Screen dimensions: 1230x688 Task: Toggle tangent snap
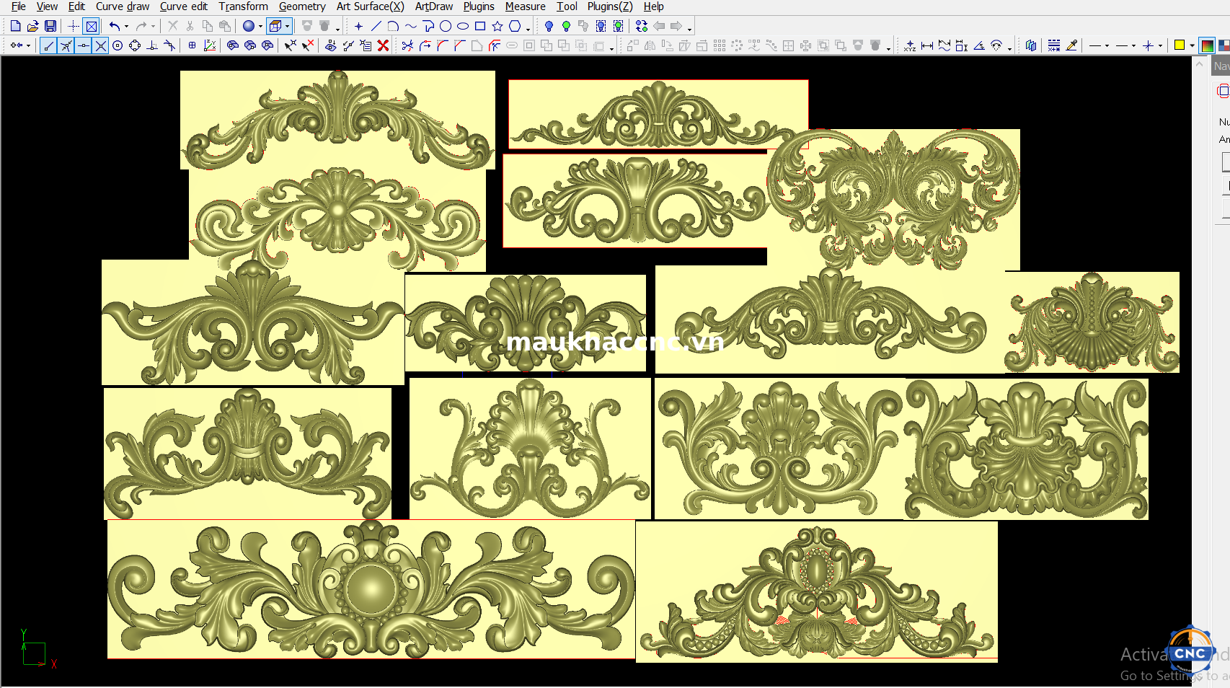tap(169, 45)
